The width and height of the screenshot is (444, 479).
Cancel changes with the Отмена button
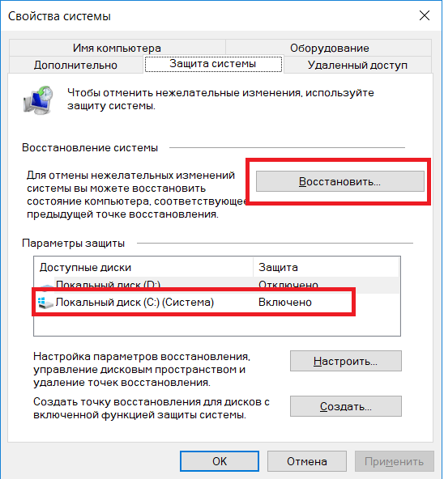pos(307,461)
